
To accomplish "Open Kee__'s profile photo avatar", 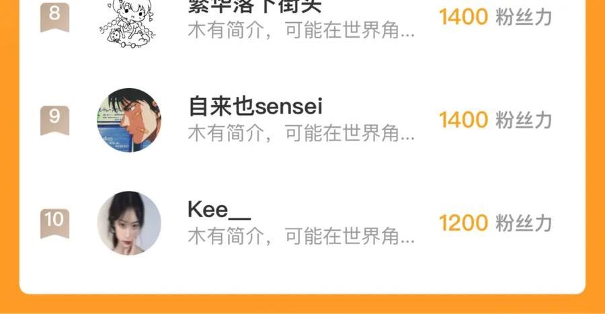I will tap(129, 223).
